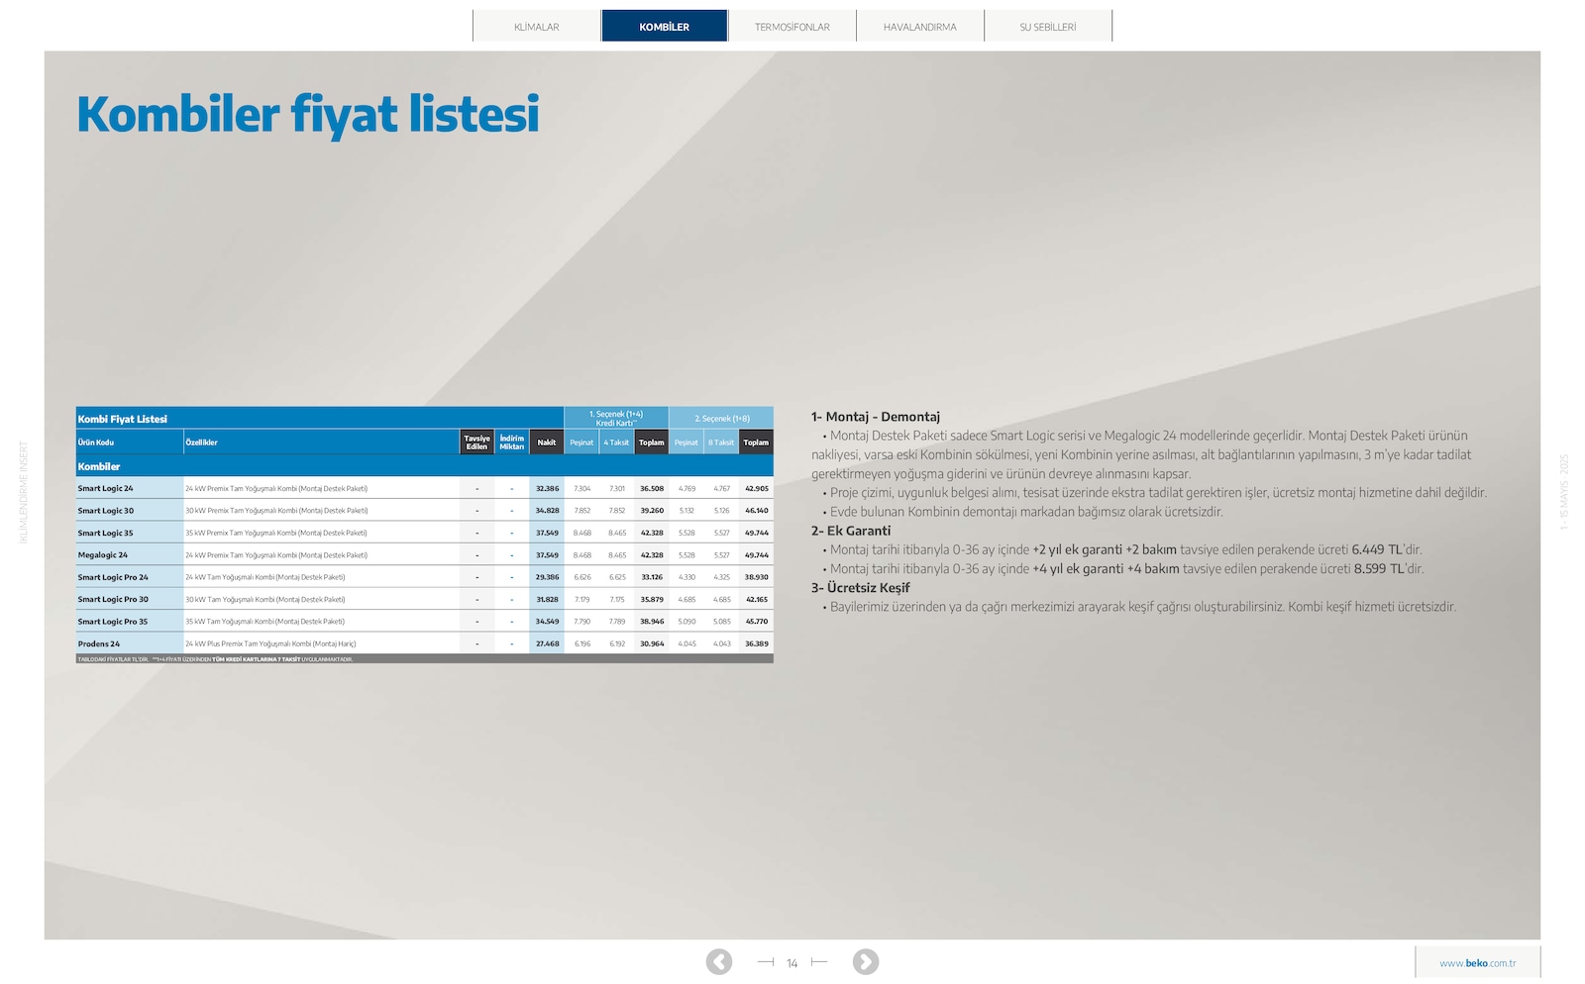The image size is (1585, 984).
Task: Switch to the TERMOSİFONLAR tab
Action: [x=792, y=27]
